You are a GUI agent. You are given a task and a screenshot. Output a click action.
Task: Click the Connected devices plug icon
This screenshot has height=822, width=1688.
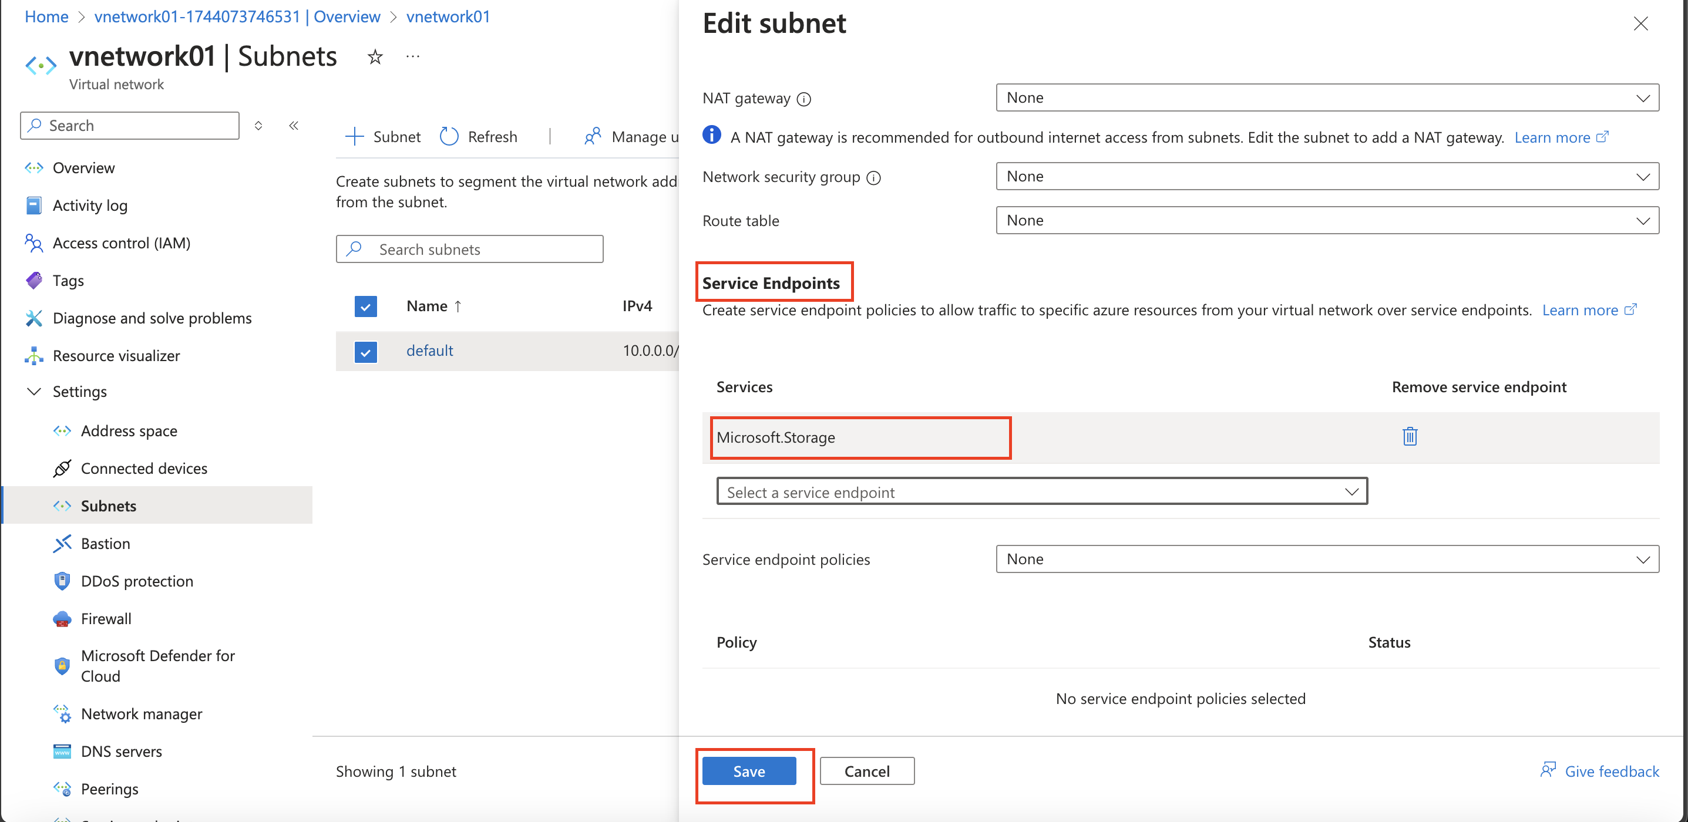(x=62, y=469)
